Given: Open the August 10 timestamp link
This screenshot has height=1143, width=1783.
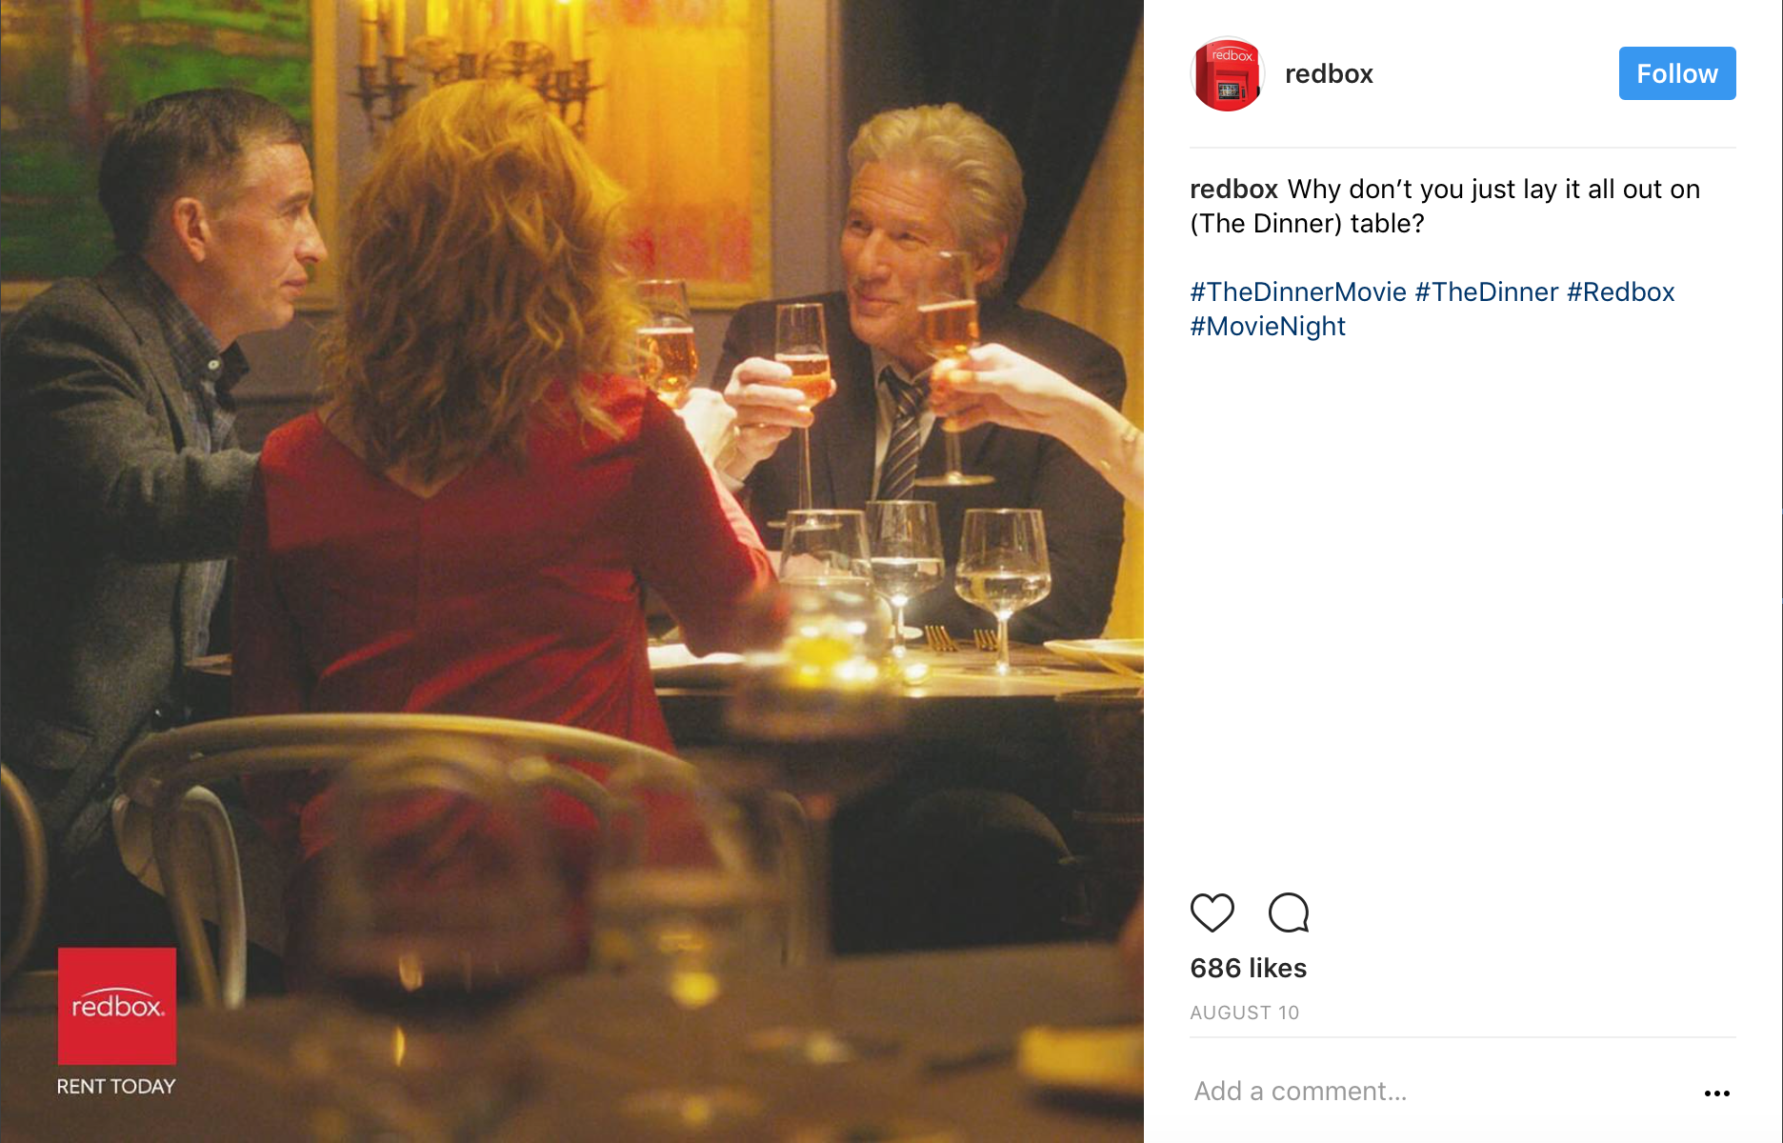Looking at the screenshot, I should (1244, 1013).
